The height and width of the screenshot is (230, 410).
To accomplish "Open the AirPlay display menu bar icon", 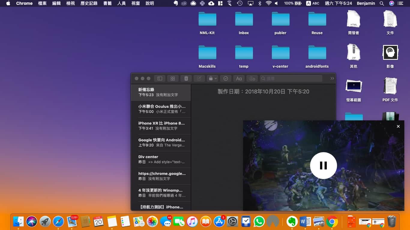I will click(250, 3).
